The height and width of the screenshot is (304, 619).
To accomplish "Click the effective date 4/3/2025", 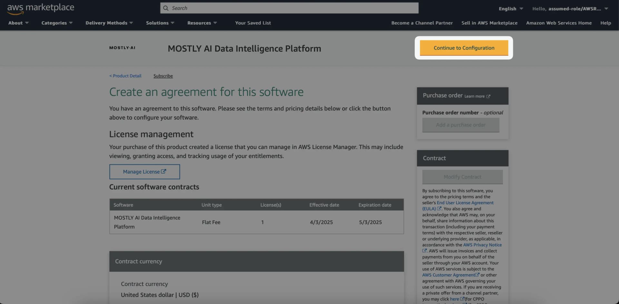I will pyautogui.click(x=321, y=222).
